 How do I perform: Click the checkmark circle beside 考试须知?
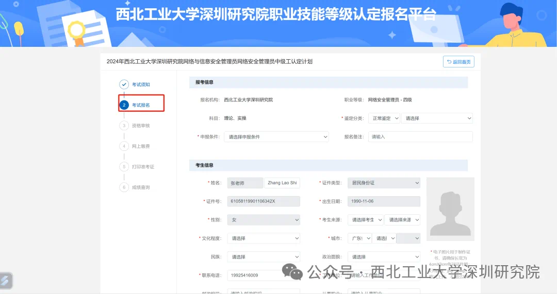pyautogui.click(x=124, y=84)
